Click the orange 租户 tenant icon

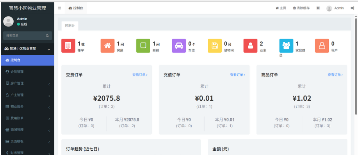[322, 46]
